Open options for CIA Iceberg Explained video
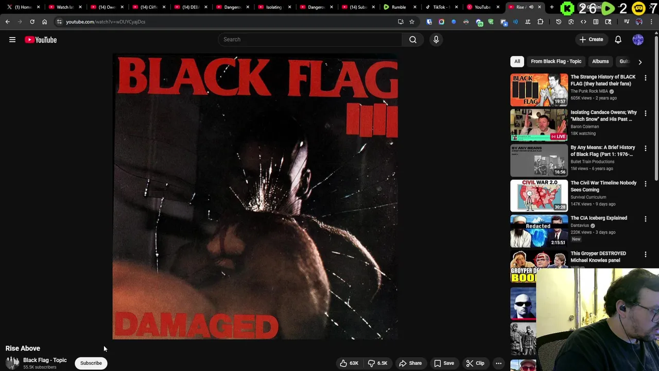659x371 pixels. coord(646,219)
